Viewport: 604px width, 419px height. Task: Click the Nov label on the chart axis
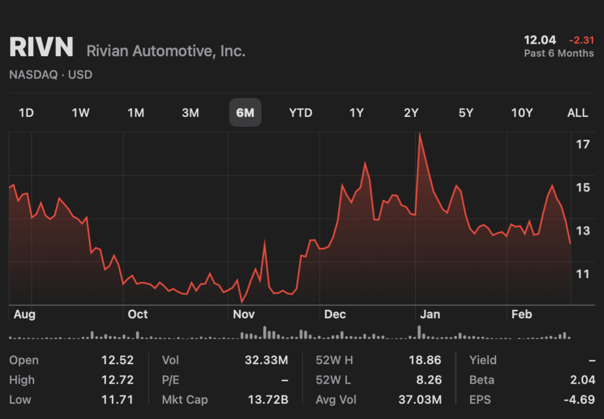click(244, 314)
